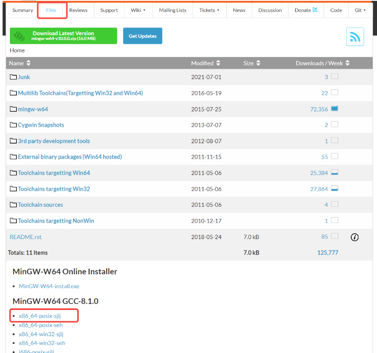Image resolution: width=377 pixels, height=353 pixels.
Task: Sort by Downloads / Week using its arrows
Action: pos(347,63)
